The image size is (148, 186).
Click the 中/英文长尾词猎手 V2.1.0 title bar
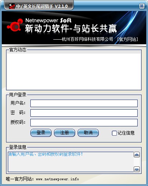tap(42, 6)
